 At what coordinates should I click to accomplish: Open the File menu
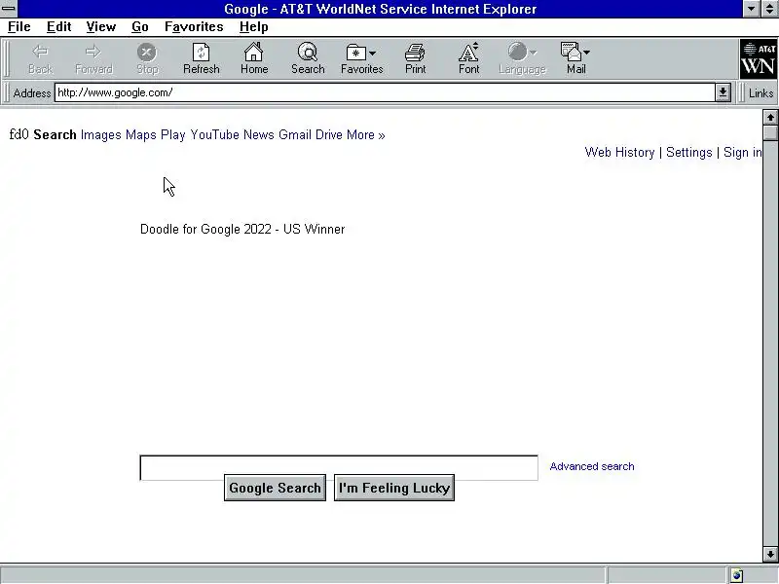[19, 27]
